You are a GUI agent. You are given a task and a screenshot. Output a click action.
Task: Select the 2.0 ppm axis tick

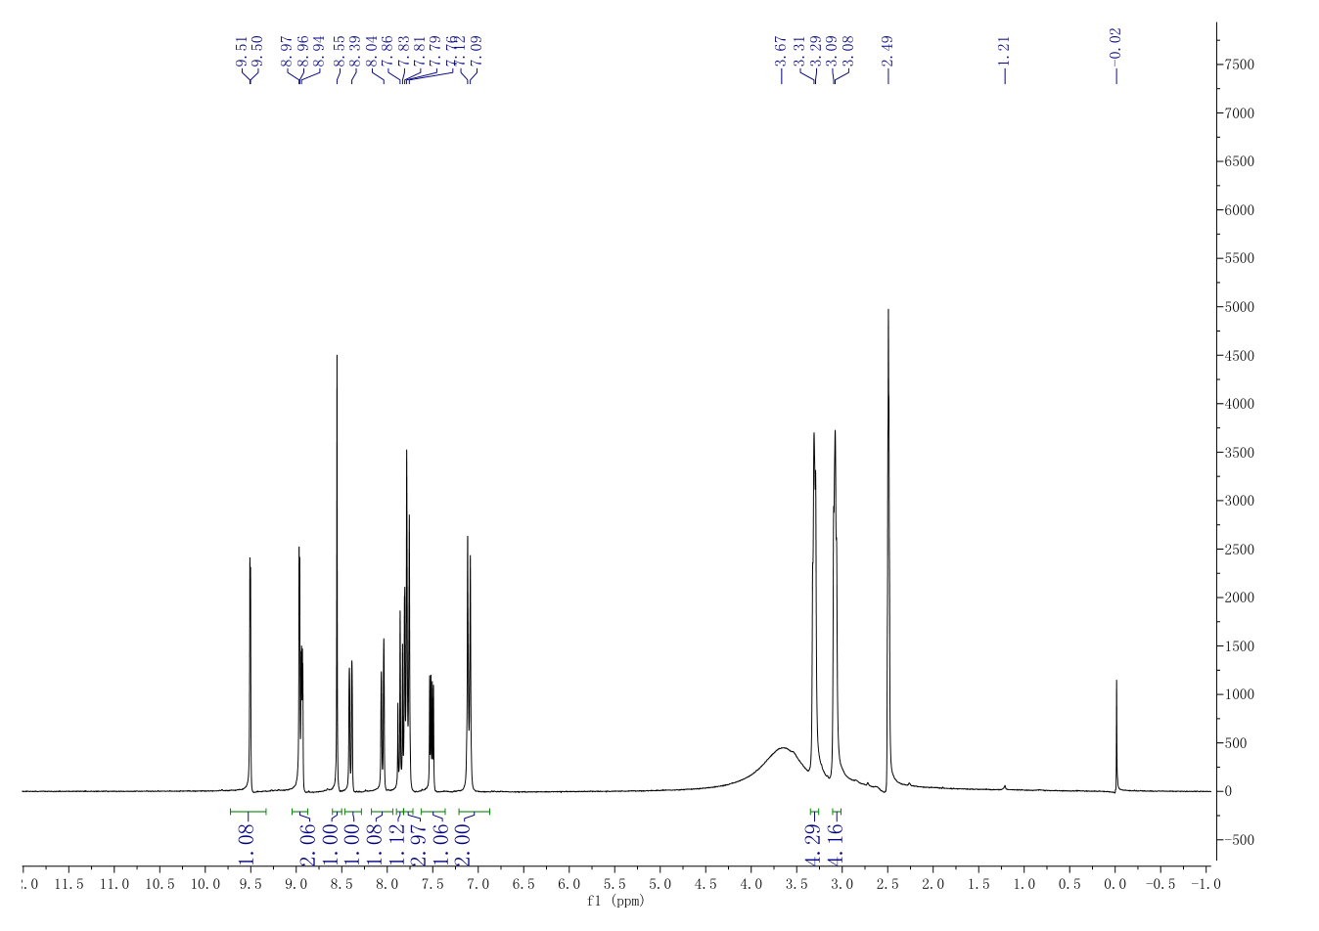point(933,884)
